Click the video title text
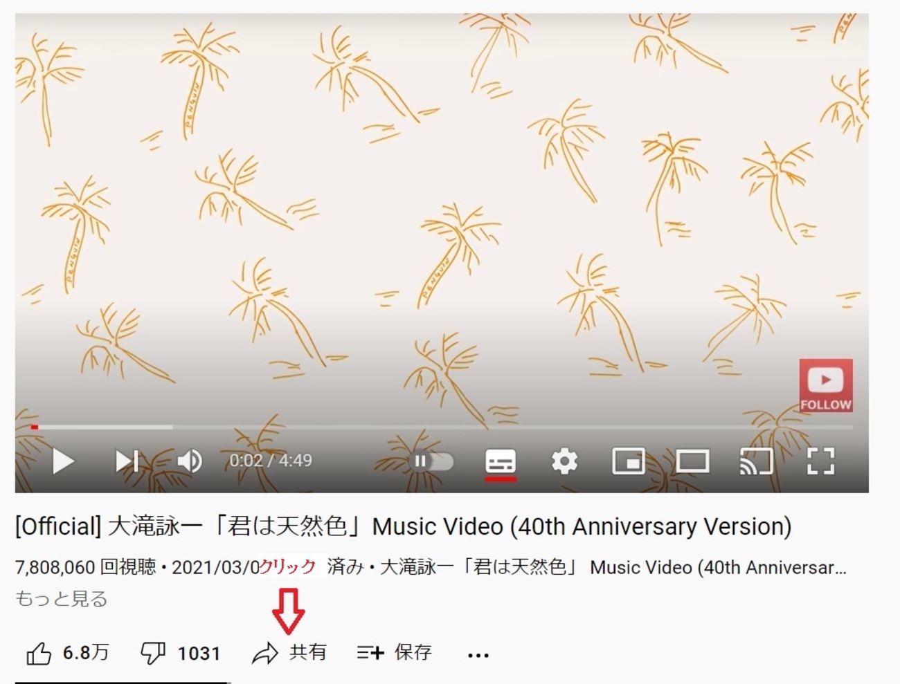 tap(403, 527)
